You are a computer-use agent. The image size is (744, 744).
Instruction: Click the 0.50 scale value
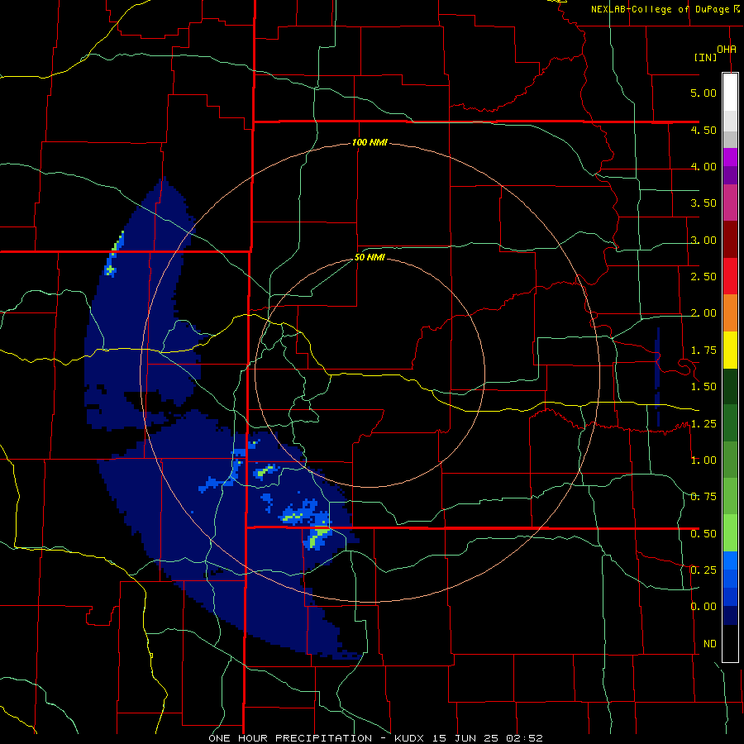pos(703,534)
